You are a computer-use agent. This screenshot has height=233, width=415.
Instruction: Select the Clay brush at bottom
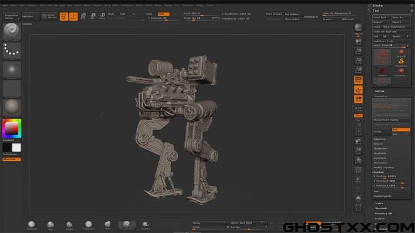point(50,225)
